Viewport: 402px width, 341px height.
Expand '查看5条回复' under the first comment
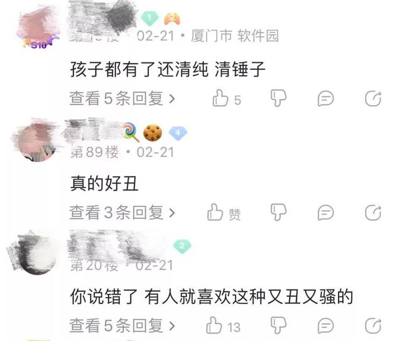[122, 98]
